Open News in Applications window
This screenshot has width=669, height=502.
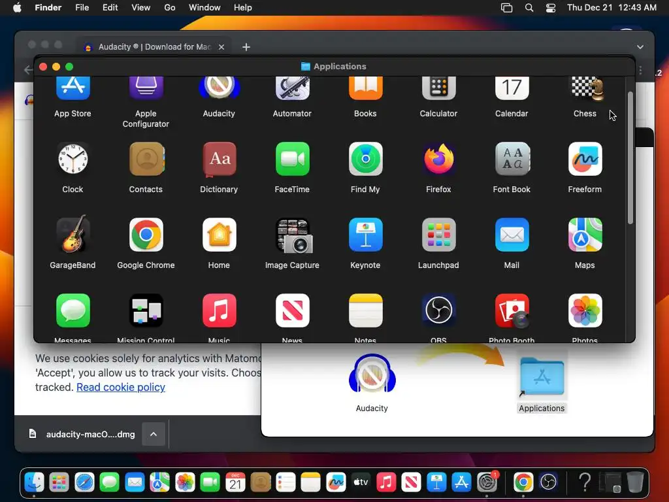coord(292,310)
